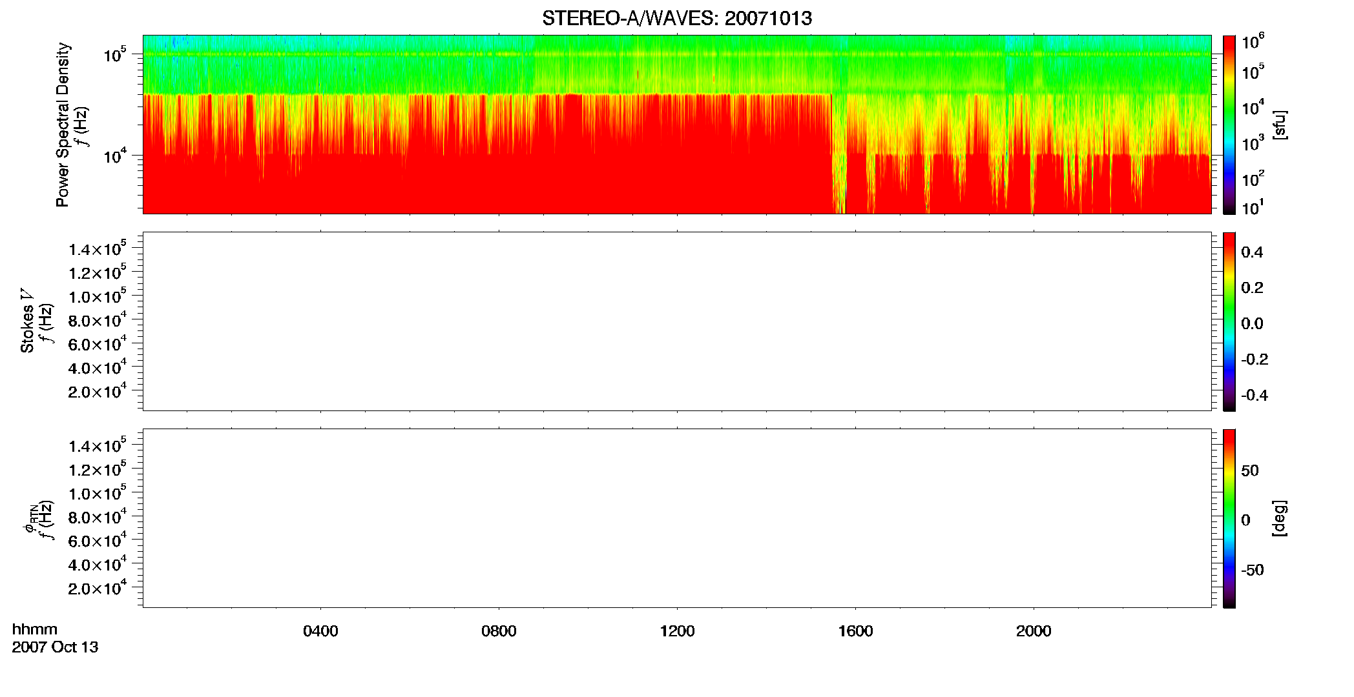This screenshot has height=697, width=1354.
Task: Click the -50 tick on degrees color bar
Action: point(1253,571)
